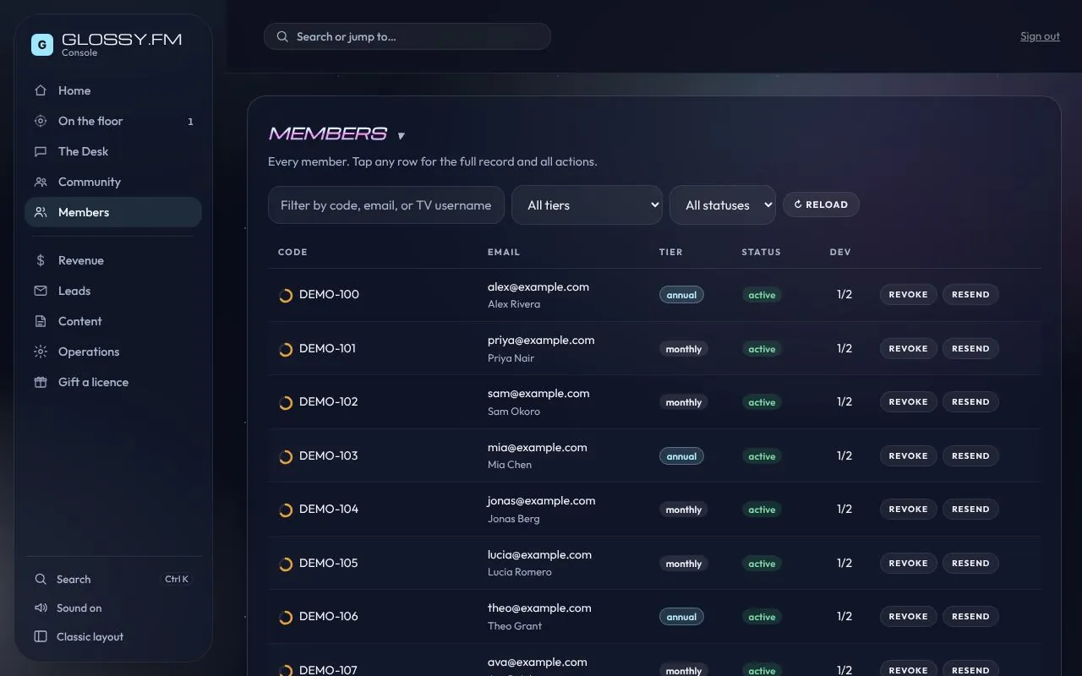The height and width of the screenshot is (676, 1082).
Task: Click the monthly tier badge for DEMO-104
Action: (684, 510)
